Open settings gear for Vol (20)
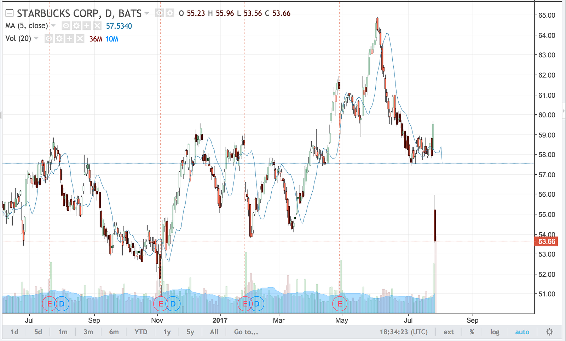The image size is (566, 341). (59, 39)
